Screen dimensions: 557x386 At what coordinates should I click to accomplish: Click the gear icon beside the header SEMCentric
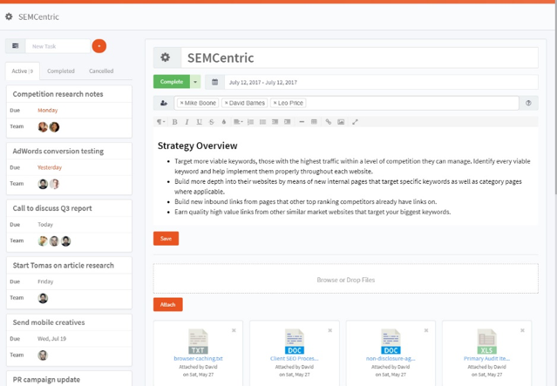(x=9, y=17)
